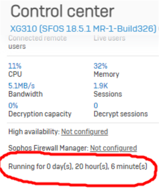View the 5.1MB/s bandwidth value

coord(22,86)
